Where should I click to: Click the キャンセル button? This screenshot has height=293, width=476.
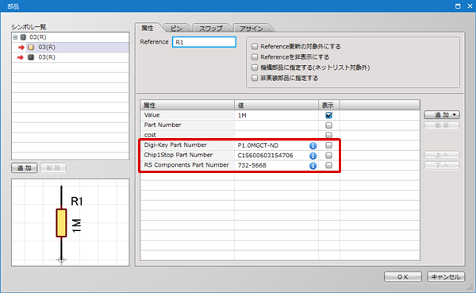point(446,277)
